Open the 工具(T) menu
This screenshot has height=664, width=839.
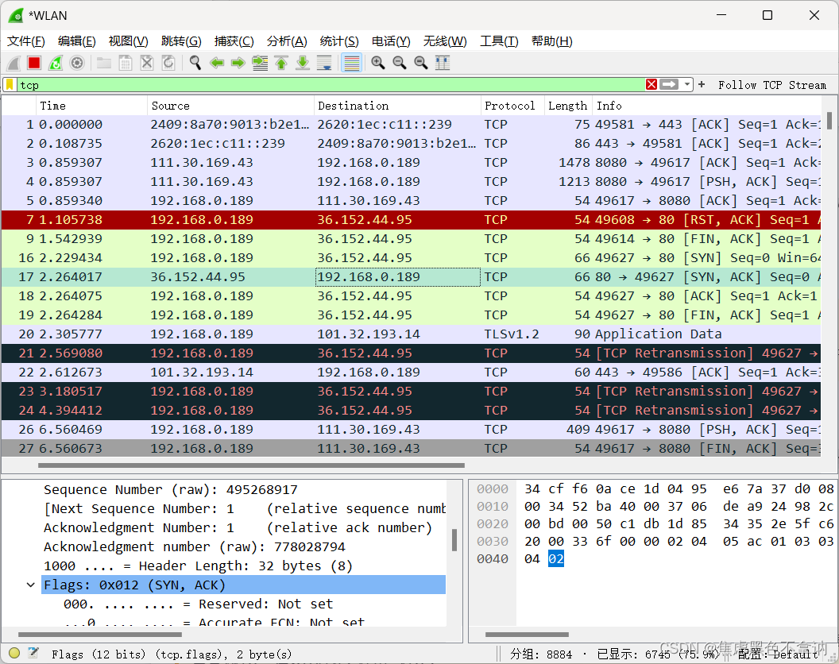click(499, 41)
